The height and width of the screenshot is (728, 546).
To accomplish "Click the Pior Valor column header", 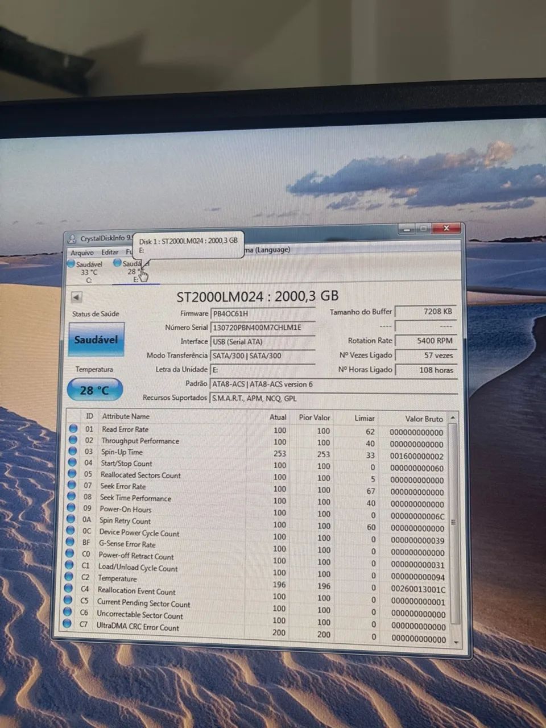I will click(x=314, y=417).
